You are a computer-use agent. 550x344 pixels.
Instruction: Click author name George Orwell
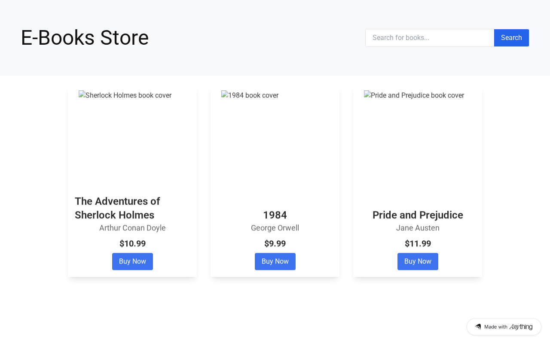[x=275, y=228]
